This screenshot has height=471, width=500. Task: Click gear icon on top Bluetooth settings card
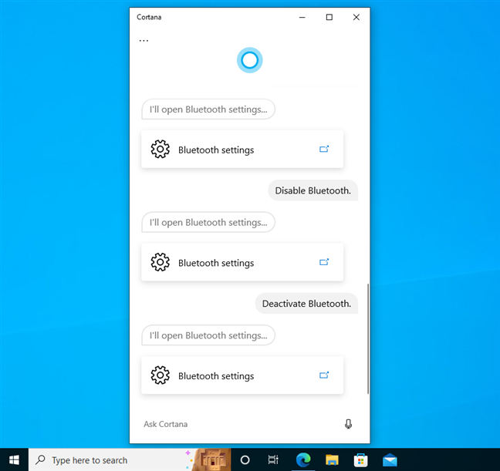[160, 149]
